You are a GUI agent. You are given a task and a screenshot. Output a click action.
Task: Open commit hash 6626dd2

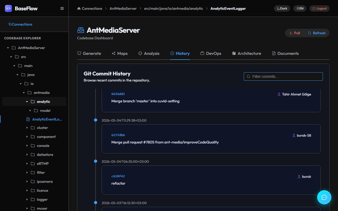(118, 94)
